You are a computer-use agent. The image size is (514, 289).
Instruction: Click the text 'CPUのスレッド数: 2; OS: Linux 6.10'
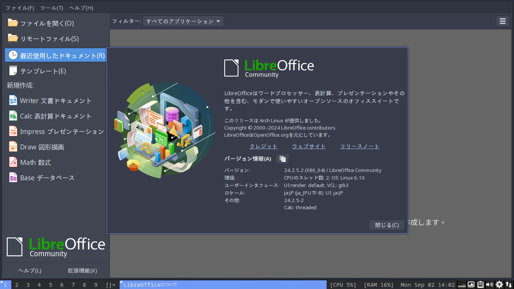tap(324, 178)
